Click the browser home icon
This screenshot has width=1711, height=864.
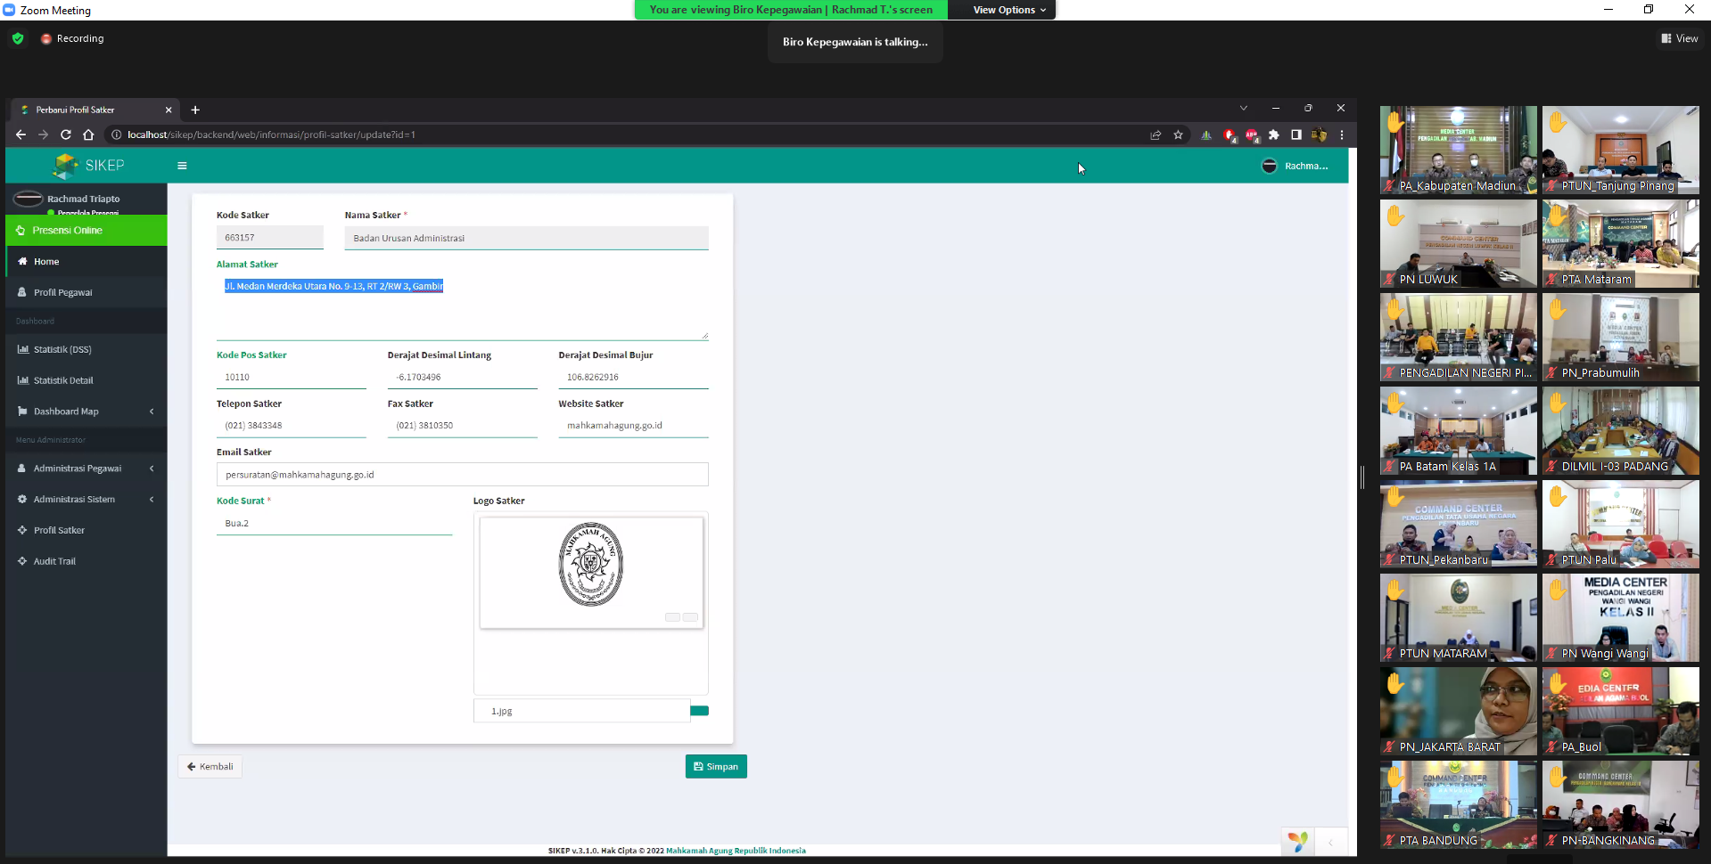[88, 134]
